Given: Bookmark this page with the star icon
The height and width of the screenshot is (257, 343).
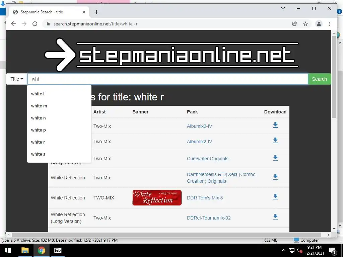Looking at the screenshot, I should [305, 24].
